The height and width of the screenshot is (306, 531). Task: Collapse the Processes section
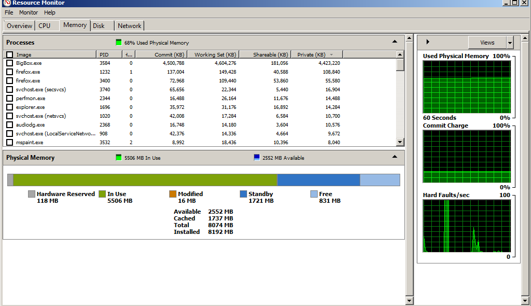point(394,41)
